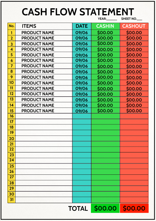Select the DATE column header
156x221 pixels.
[82, 26]
